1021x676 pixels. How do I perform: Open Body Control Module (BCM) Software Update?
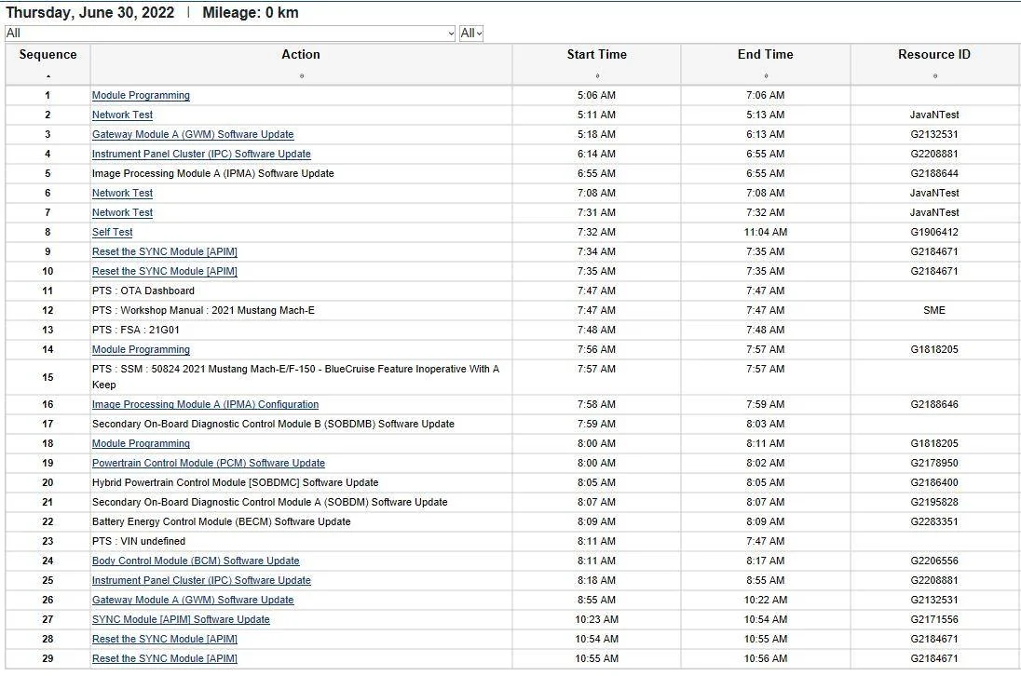click(x=196, y=561)
